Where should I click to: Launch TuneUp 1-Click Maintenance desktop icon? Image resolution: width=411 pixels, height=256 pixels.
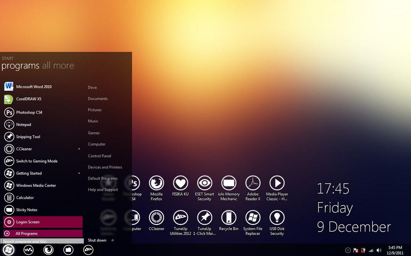(x=204, y=223)
